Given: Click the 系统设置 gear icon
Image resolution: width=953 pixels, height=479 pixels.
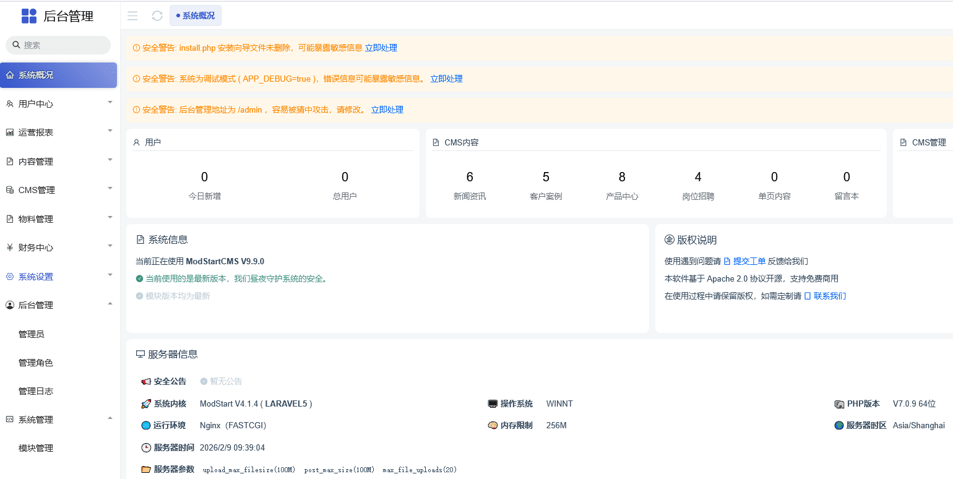Looking at the screenshot, I should 10,277.
